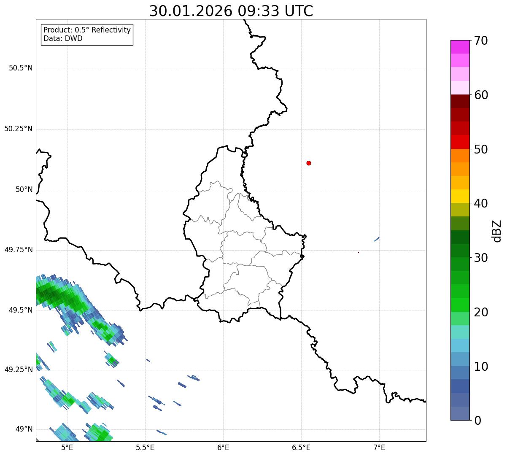The height and width of the screenshot is (456, 507).
Task: Click the 7°E longitude label
Action: pos(379,448)
